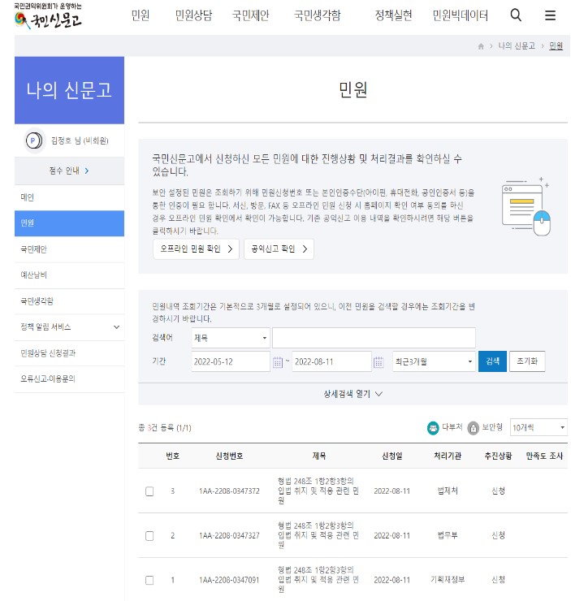The image size is (571, 601).
Task: Click the 초기화 reset button
Action: [x=527, y=361]
